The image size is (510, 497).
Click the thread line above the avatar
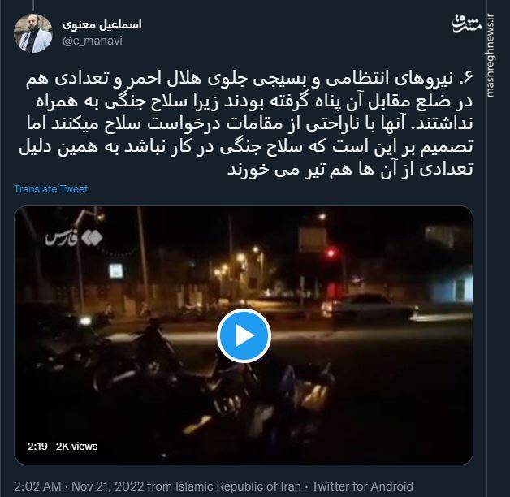click(33, 5)
